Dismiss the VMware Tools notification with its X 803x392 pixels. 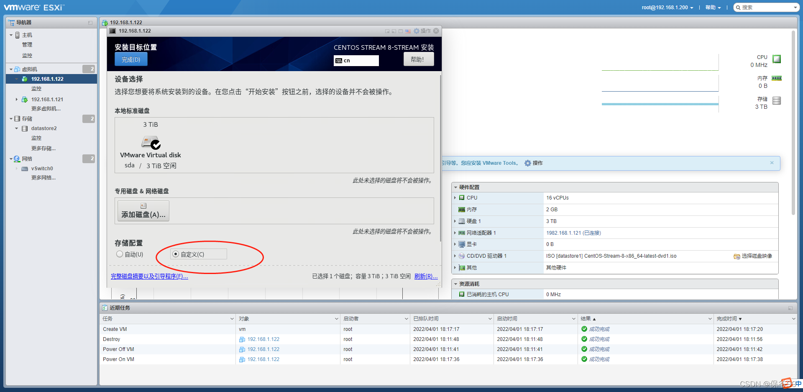pyautogui.click(x=772, y=163)
